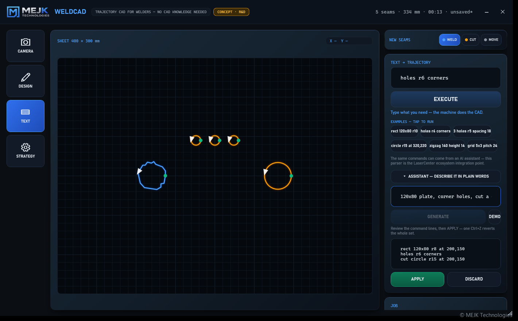518x321 pixels.
Task: Run the 'grid 5x3 pitch 24' example
Action: point(482,146)
